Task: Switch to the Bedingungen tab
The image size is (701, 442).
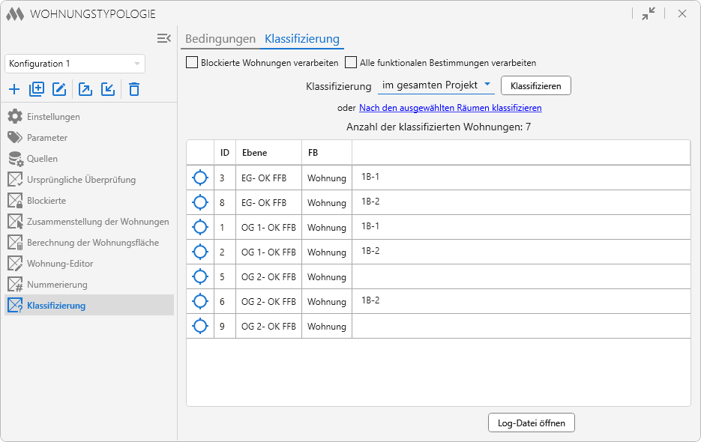Action: point(220,39)
